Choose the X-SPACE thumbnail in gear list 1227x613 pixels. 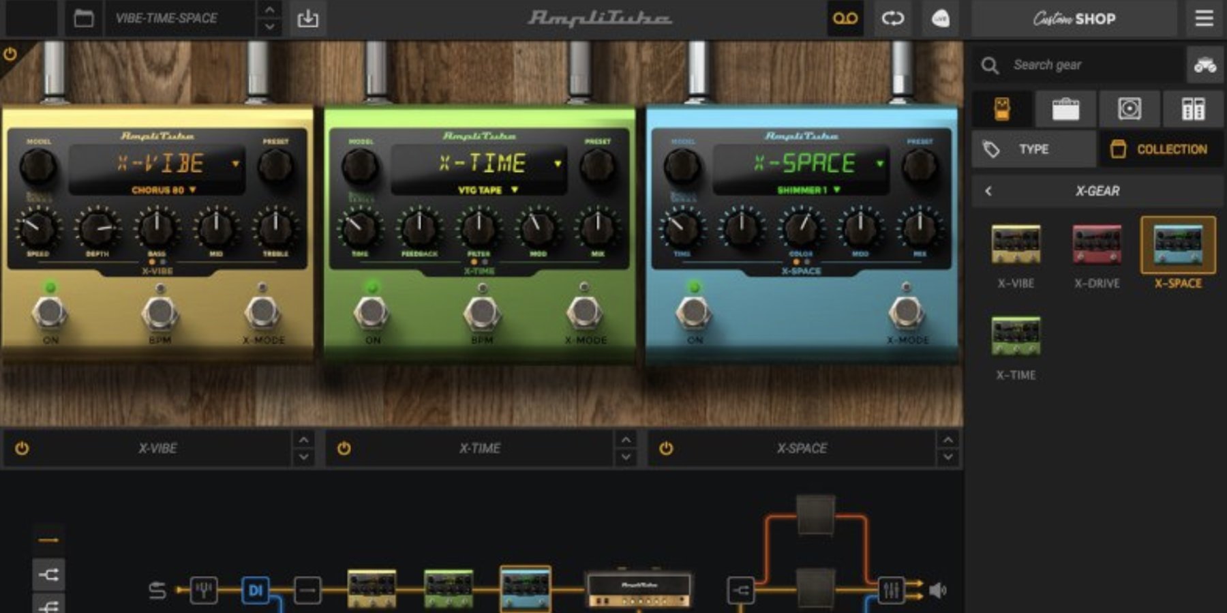(x=1178, y=245)
